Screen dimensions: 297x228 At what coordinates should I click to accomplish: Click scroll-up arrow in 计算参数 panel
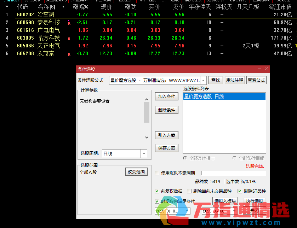coord(147,100)
